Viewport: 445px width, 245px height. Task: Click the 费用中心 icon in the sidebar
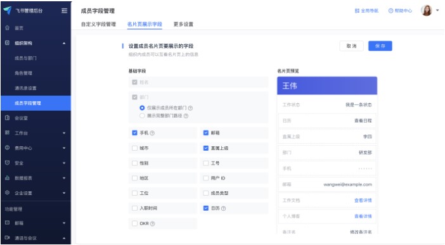click(8, 148)
